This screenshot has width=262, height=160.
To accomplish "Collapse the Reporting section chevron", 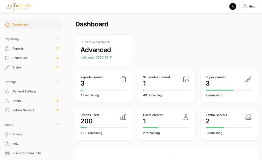I will coord(58,39).
